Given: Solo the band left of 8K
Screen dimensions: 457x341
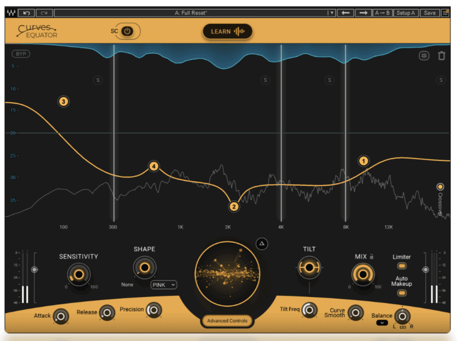Looking at the screenshot, I should click(329, 80).
